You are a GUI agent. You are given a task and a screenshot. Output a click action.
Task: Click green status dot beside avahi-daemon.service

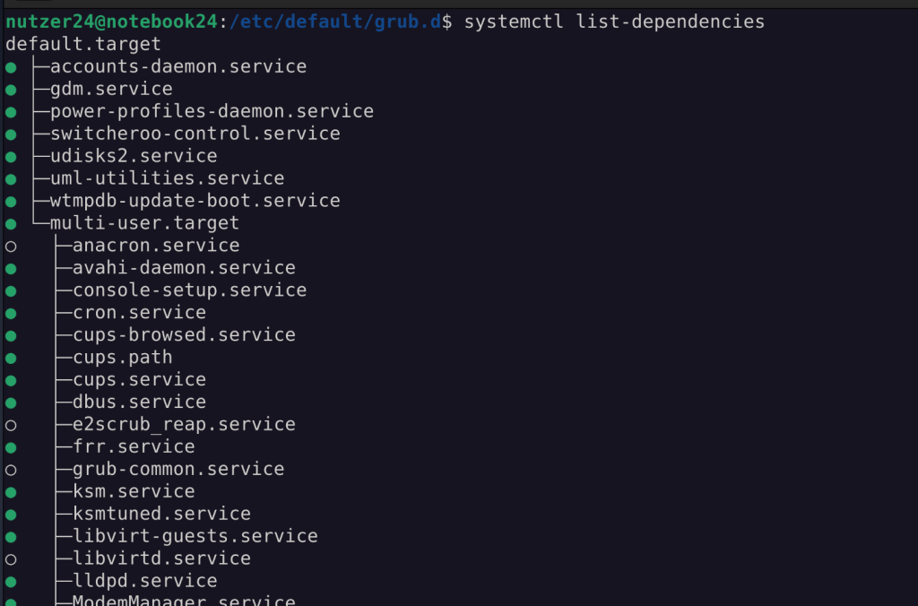[11, 269]
